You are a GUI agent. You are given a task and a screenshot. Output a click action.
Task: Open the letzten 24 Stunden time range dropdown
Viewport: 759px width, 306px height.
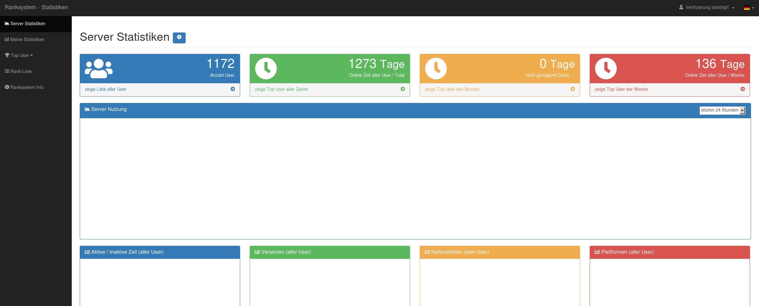[722, 110]
